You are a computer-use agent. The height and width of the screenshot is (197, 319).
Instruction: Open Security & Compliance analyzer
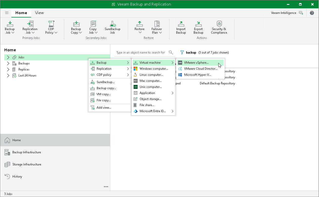[219, 27]
